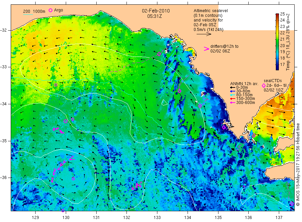Screen dimensions: 302x222
Task: Click the 'sealCTDs' legend heading
Action: [x=272, y=81]
